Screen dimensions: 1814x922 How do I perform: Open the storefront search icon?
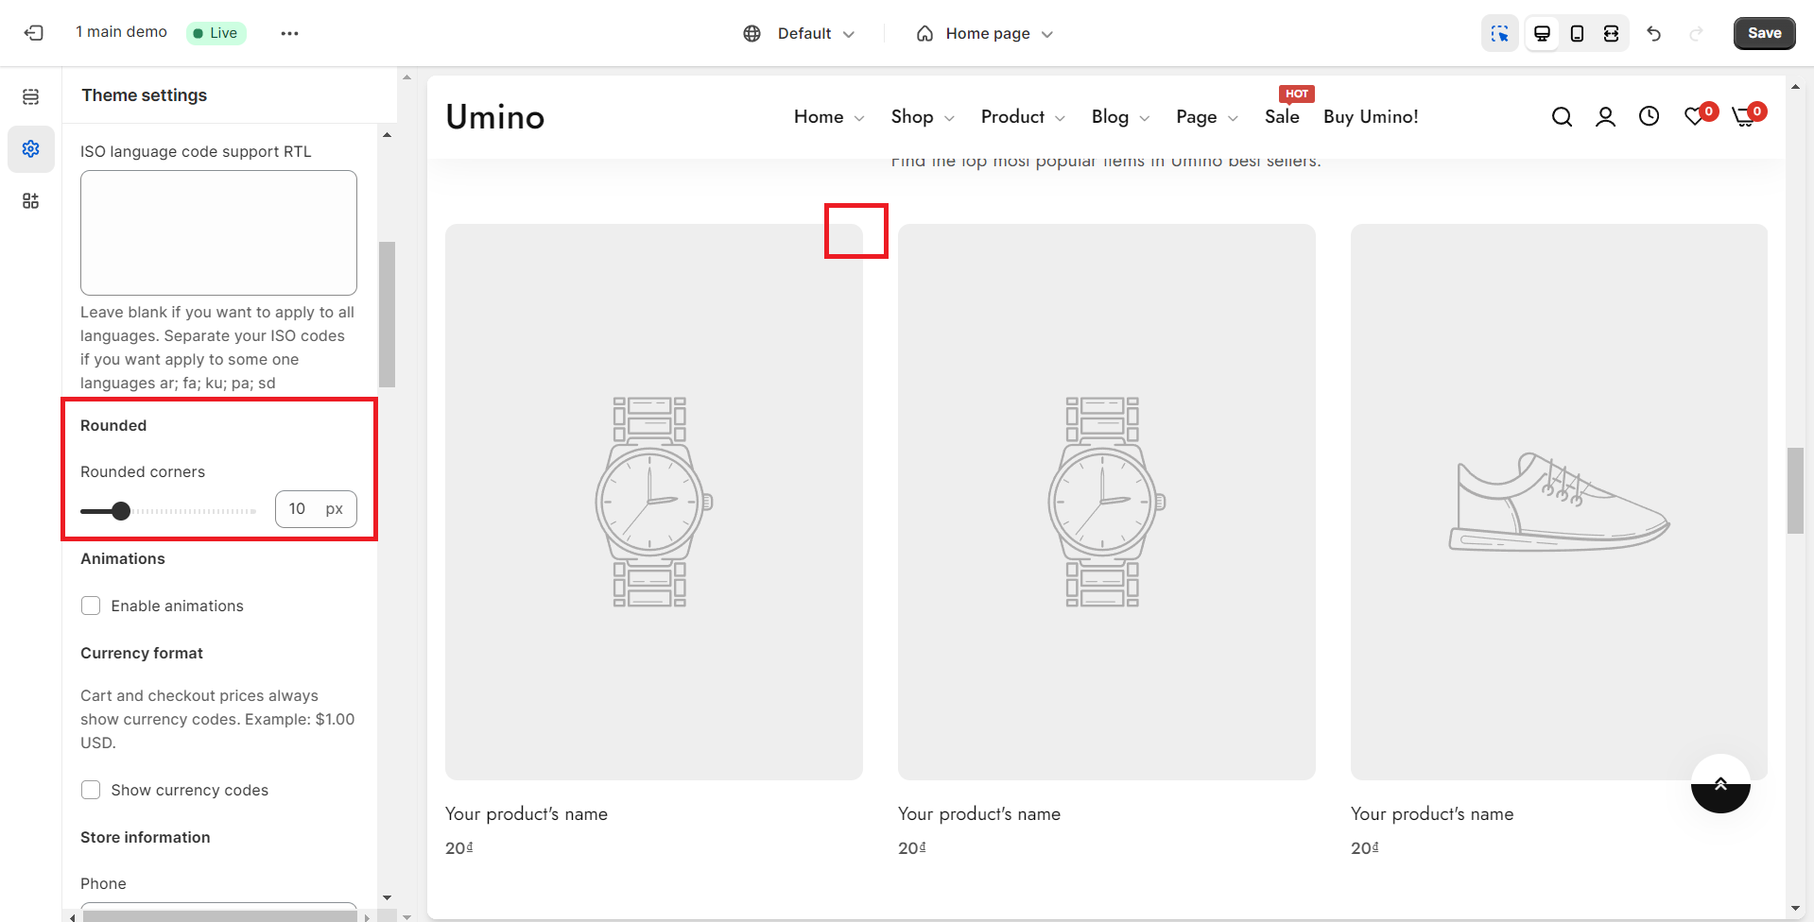[x=1562, y=117]
